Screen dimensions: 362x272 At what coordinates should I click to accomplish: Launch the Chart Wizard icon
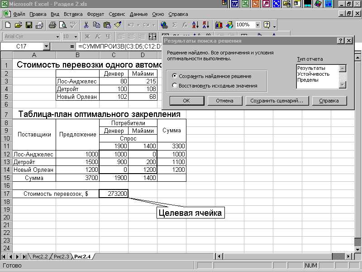pyautogui.click(x=219, y=25)
